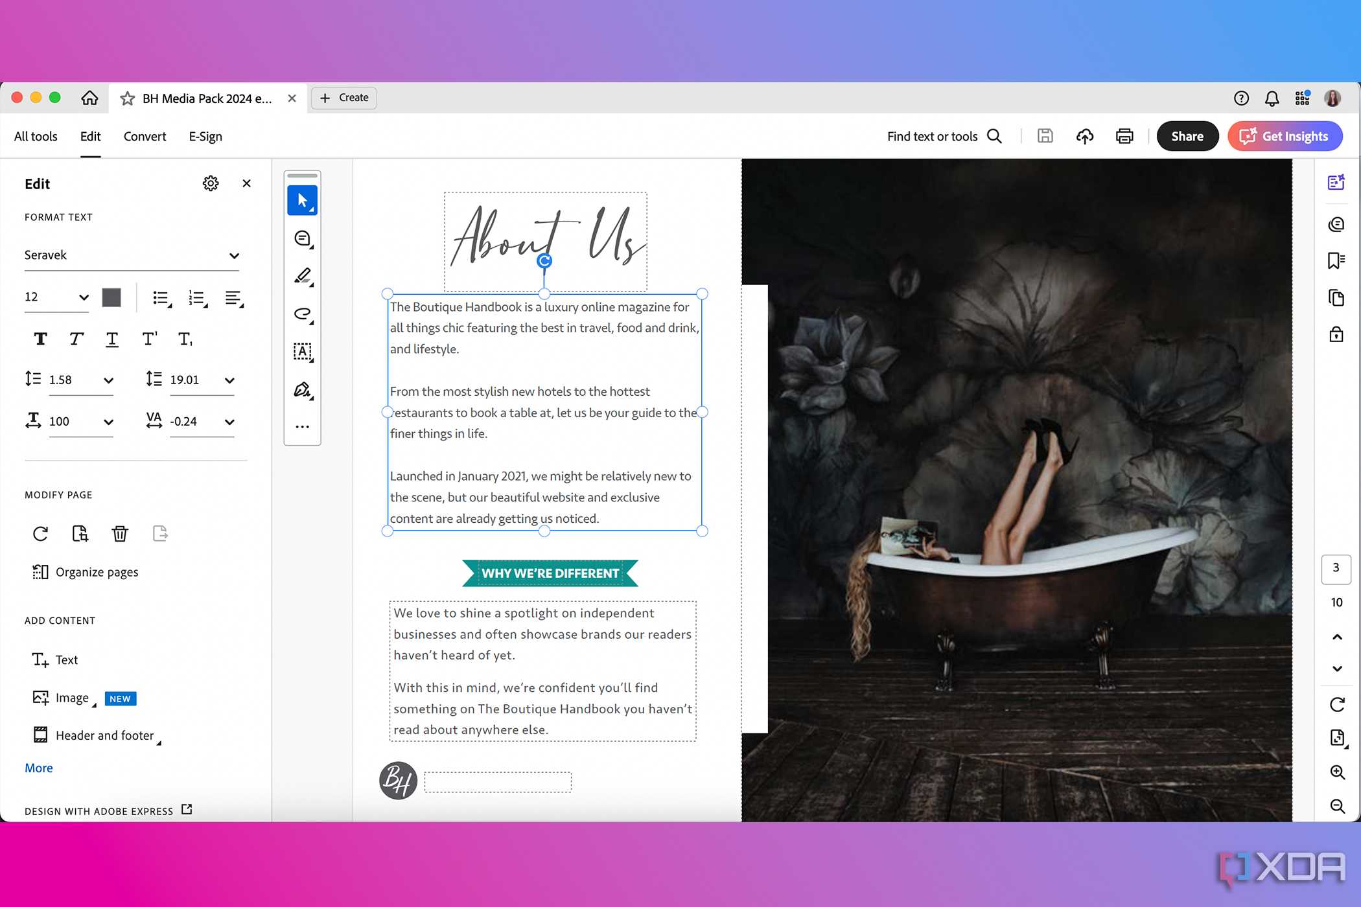
Task: Go to the previous page arrow
Action: click(1337, 637)
